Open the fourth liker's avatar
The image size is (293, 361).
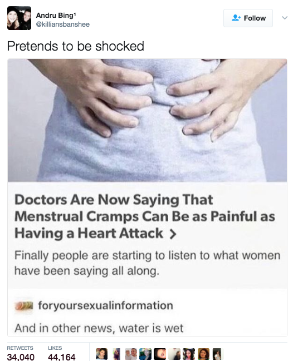coord(145,354)
